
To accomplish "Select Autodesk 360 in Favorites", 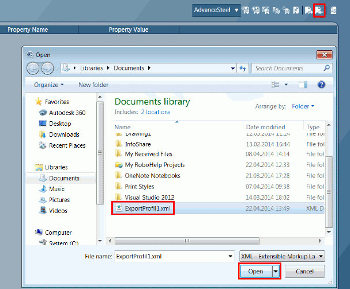I will [67, 112].
